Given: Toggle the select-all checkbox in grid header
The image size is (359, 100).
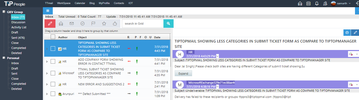Looking at the screenshot, I should pos(53,37).
